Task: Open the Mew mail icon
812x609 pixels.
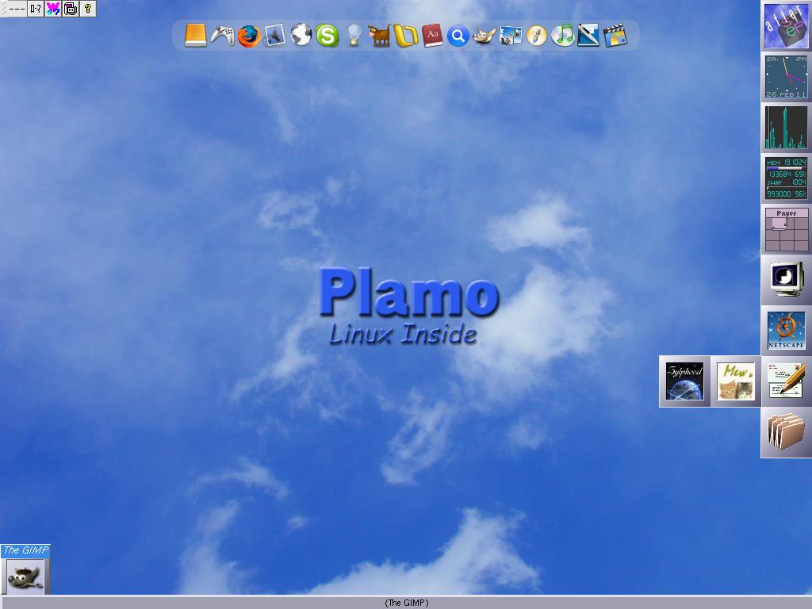Action: coord(734,382)
